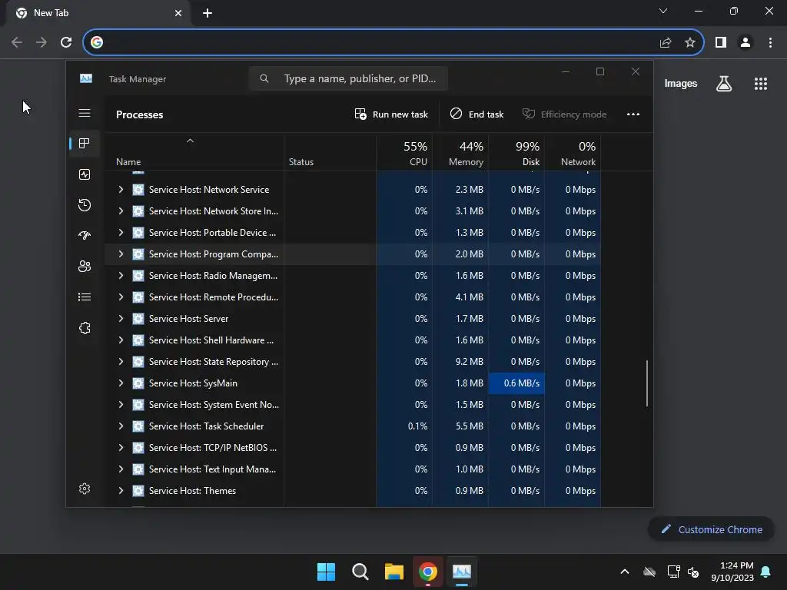The width and height of the screenshot is (787, 590).
Task: Open the Chrome tab search dropdown arrow
Action: (x=663, y=11)
